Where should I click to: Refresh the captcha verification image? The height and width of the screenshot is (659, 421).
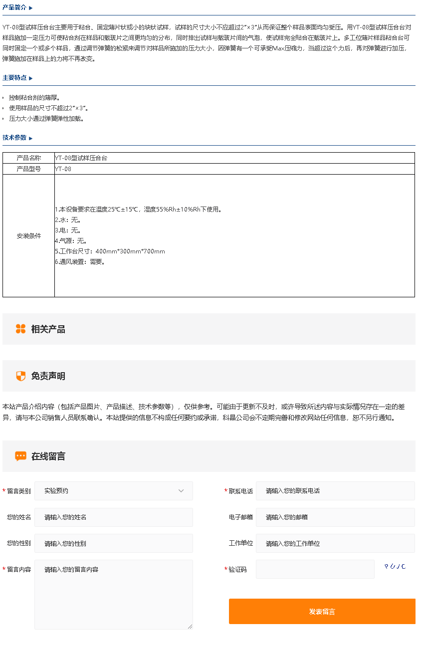point(395,566)
